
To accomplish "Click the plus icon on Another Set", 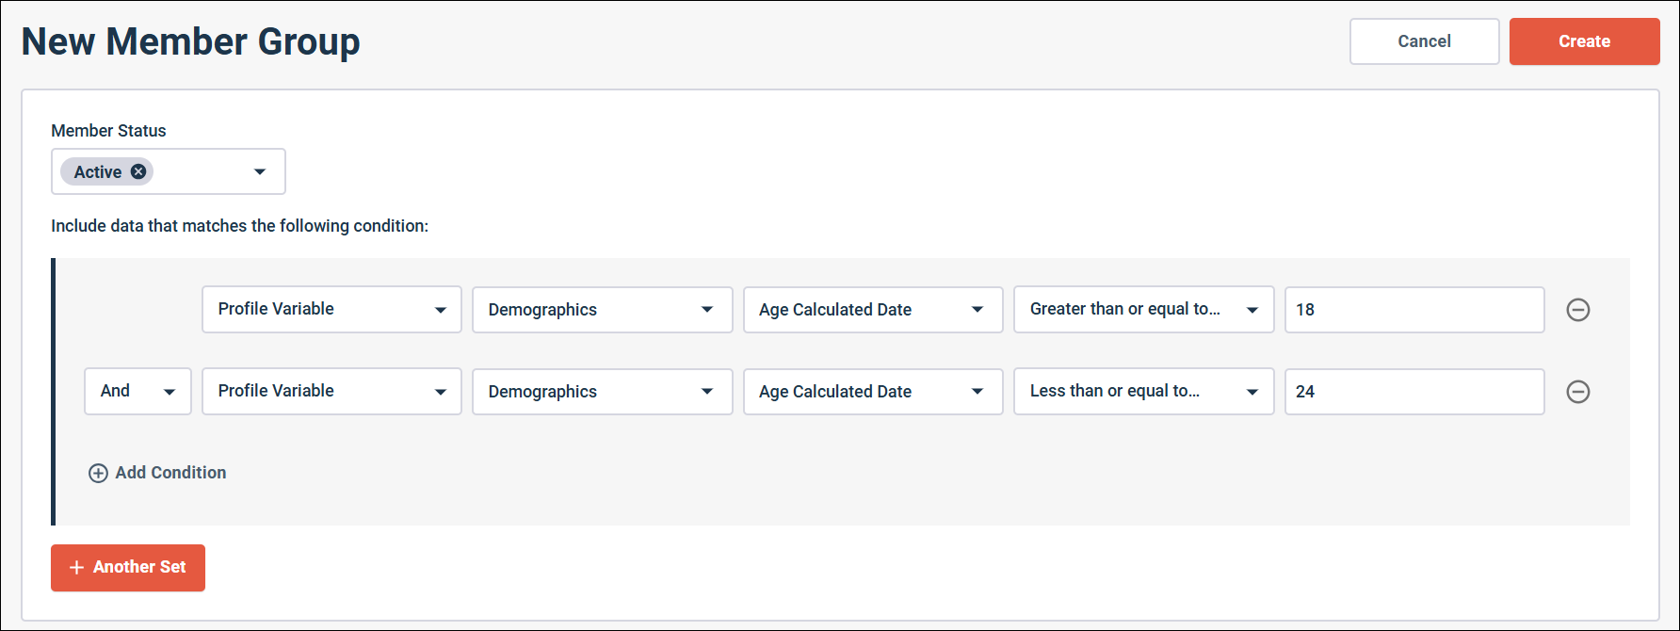I will (x=77, y=567).
